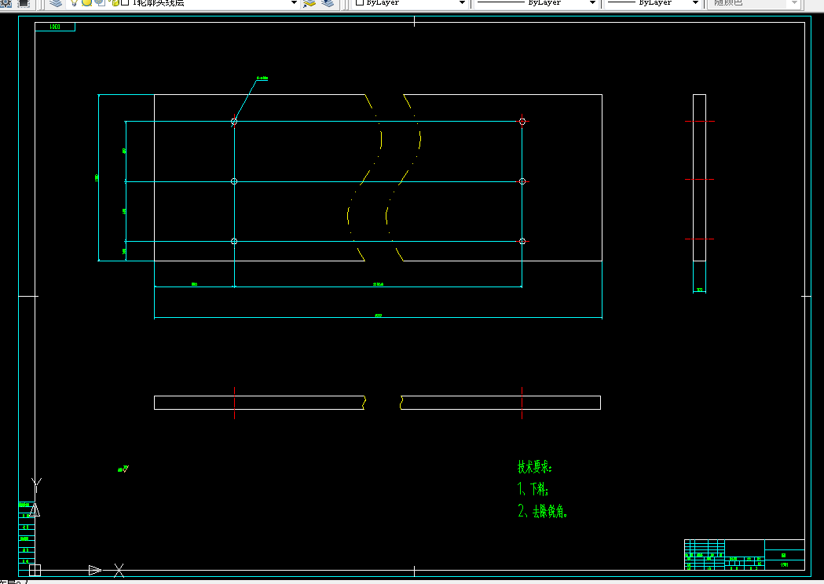Select the top-right hole circle
The image size is (824, 584).
(522, 122)
